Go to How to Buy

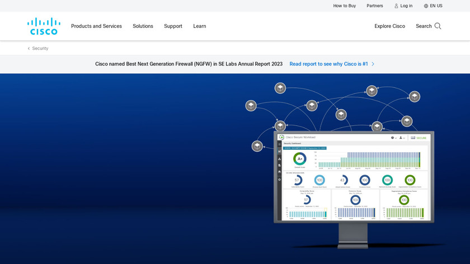click(x=344, y=6)
